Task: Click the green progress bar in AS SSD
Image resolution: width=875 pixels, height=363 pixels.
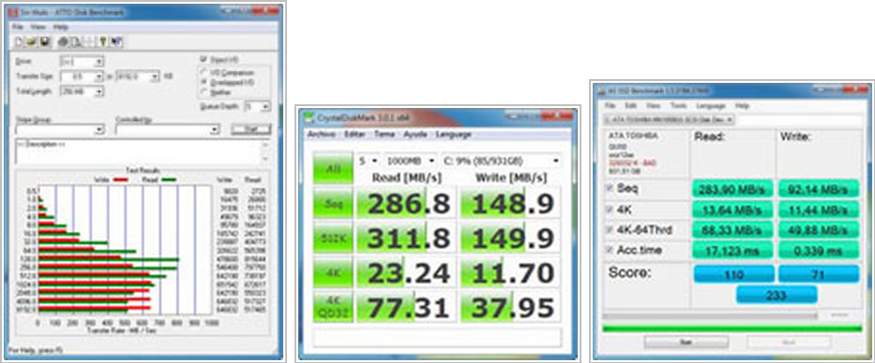Action: pyautogui.click(x=731, y=329)
